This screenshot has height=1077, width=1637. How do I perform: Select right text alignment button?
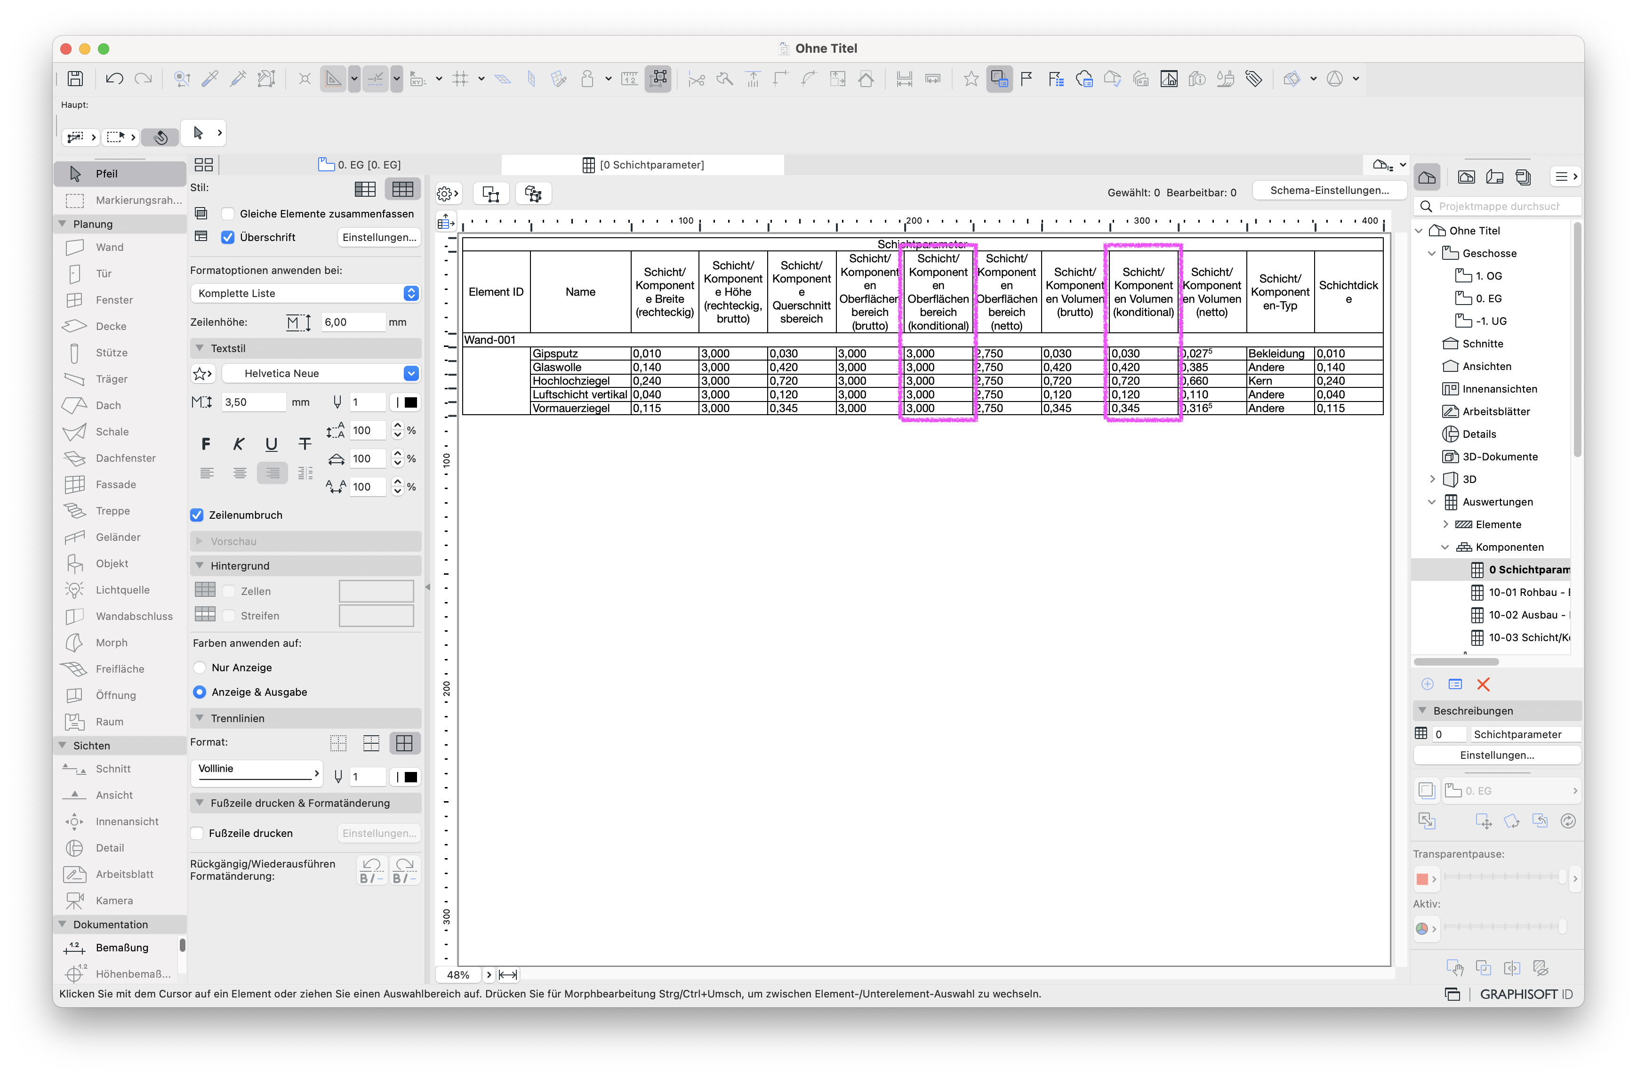pos(273,473)
